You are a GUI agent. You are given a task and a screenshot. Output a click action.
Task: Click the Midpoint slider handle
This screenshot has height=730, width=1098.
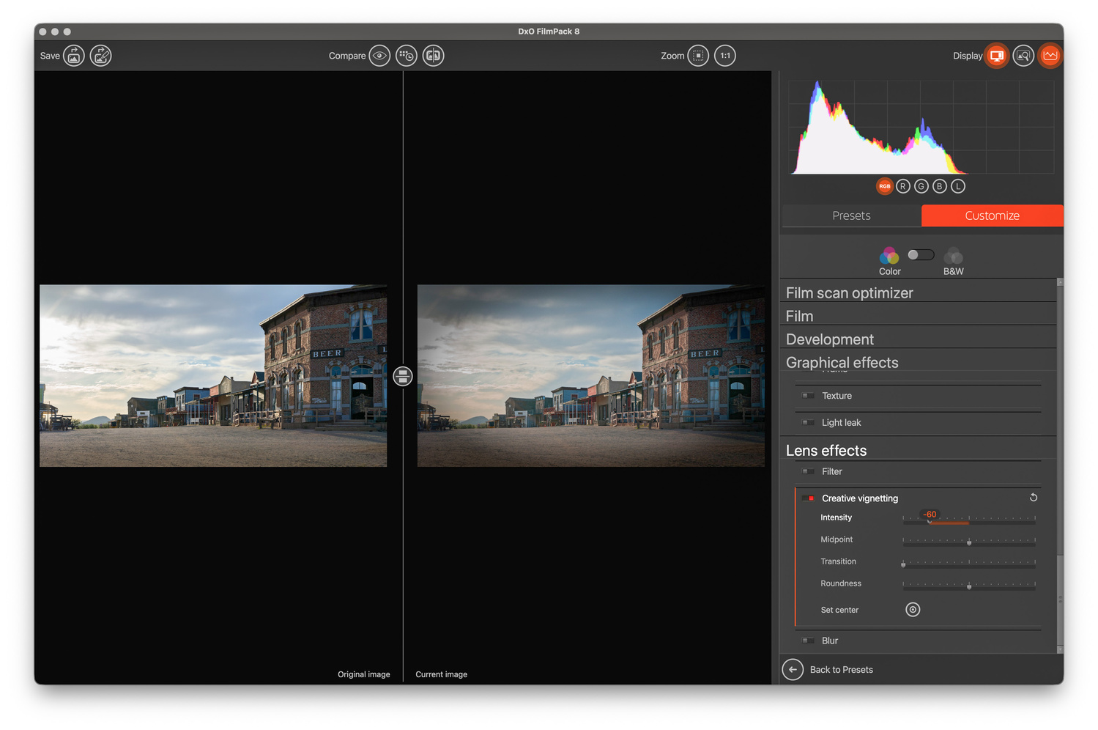[x=969, y=542]
